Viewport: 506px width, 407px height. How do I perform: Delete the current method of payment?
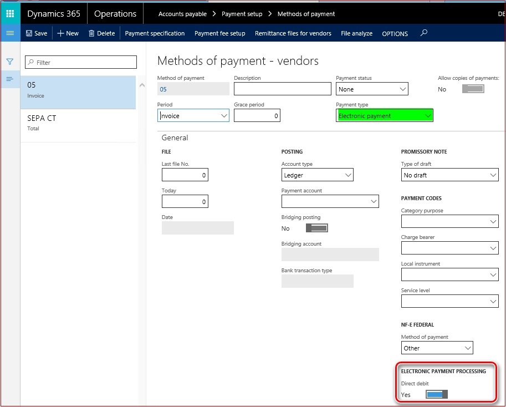tap(101, 33)
